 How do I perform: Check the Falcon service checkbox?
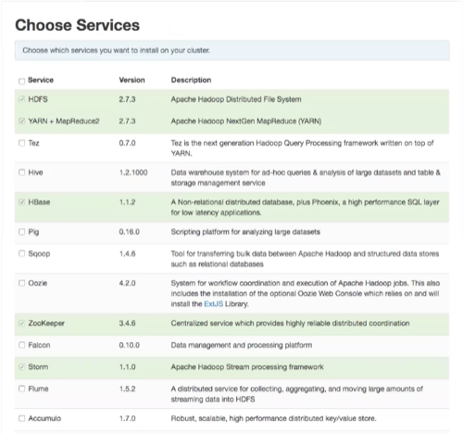21,345
